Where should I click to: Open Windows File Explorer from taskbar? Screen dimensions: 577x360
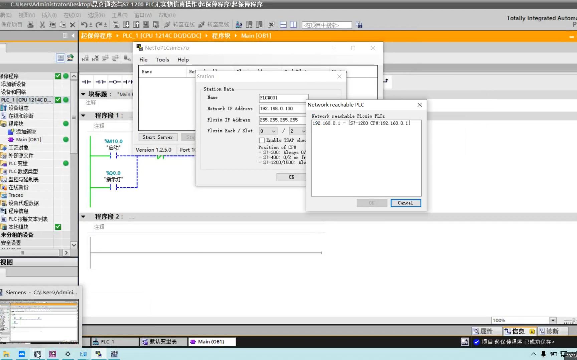[x=6, y=354]
